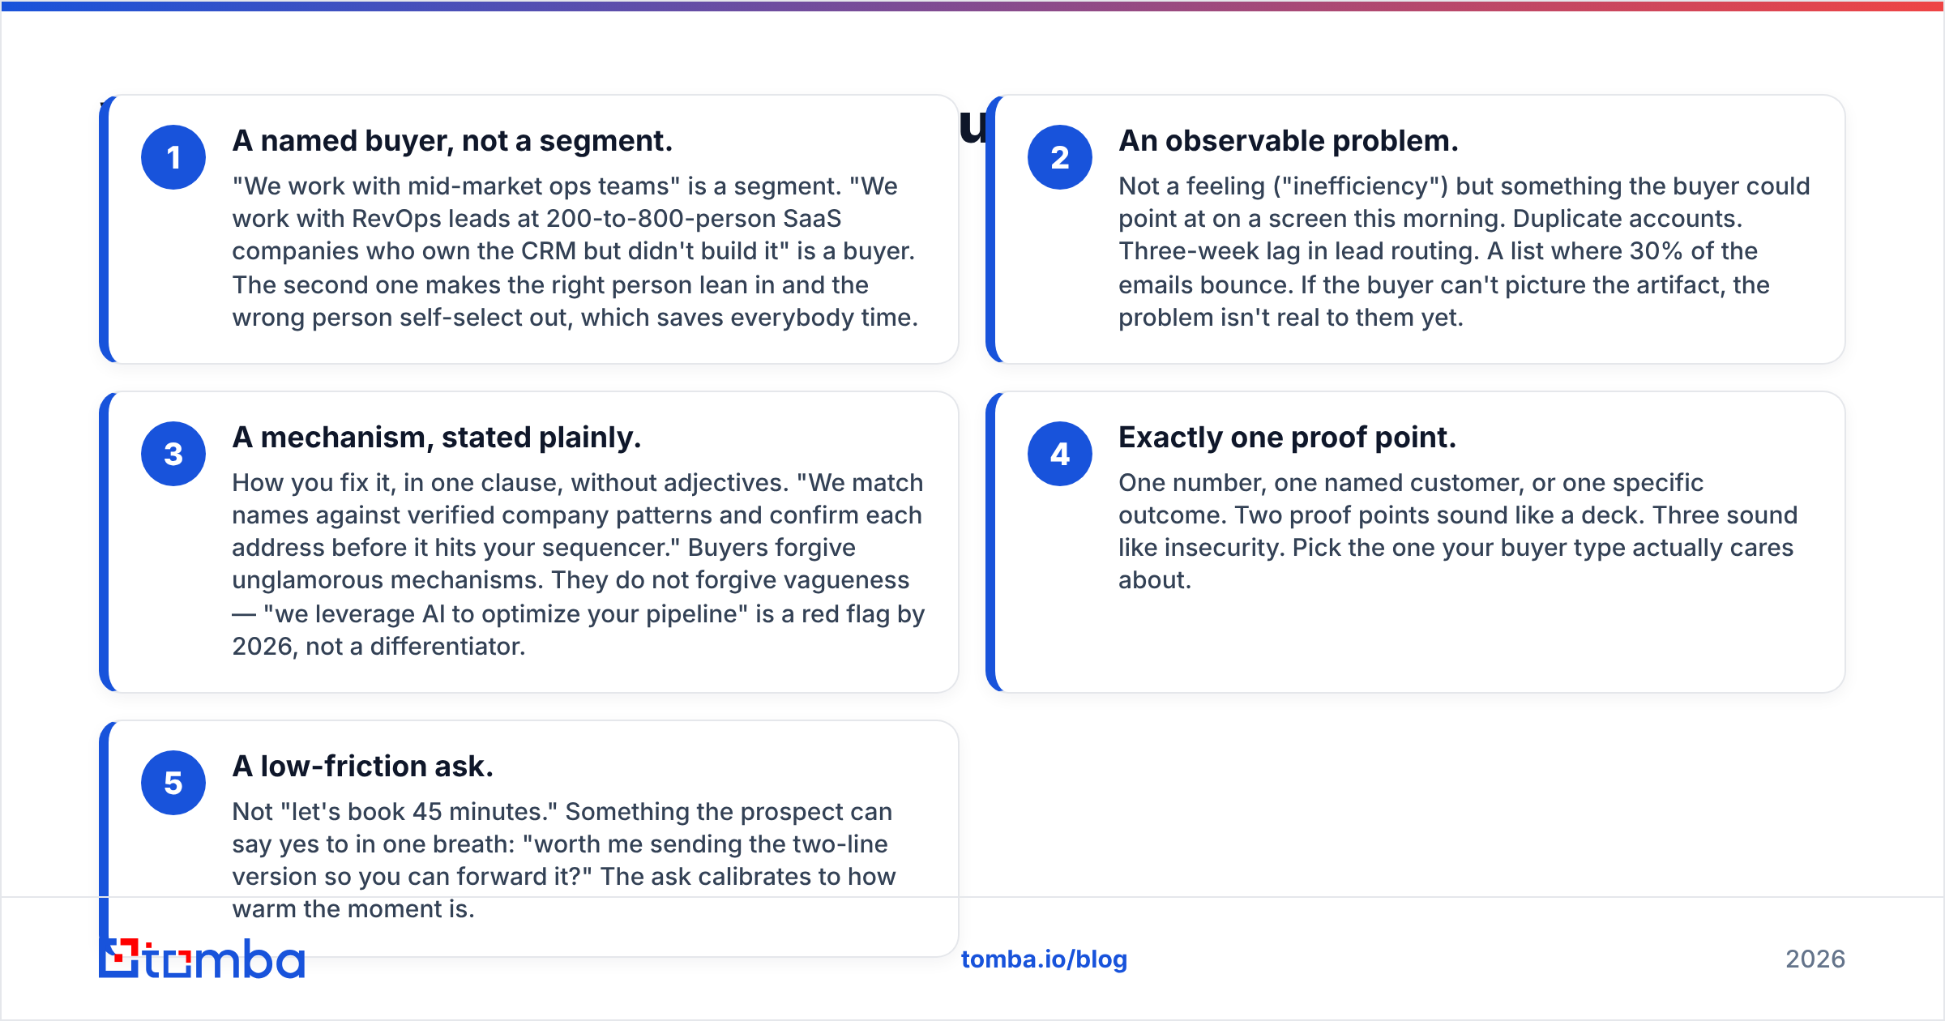
Task: Select the heading 'Exactly one proof point.'
Action: (1288, 438)
